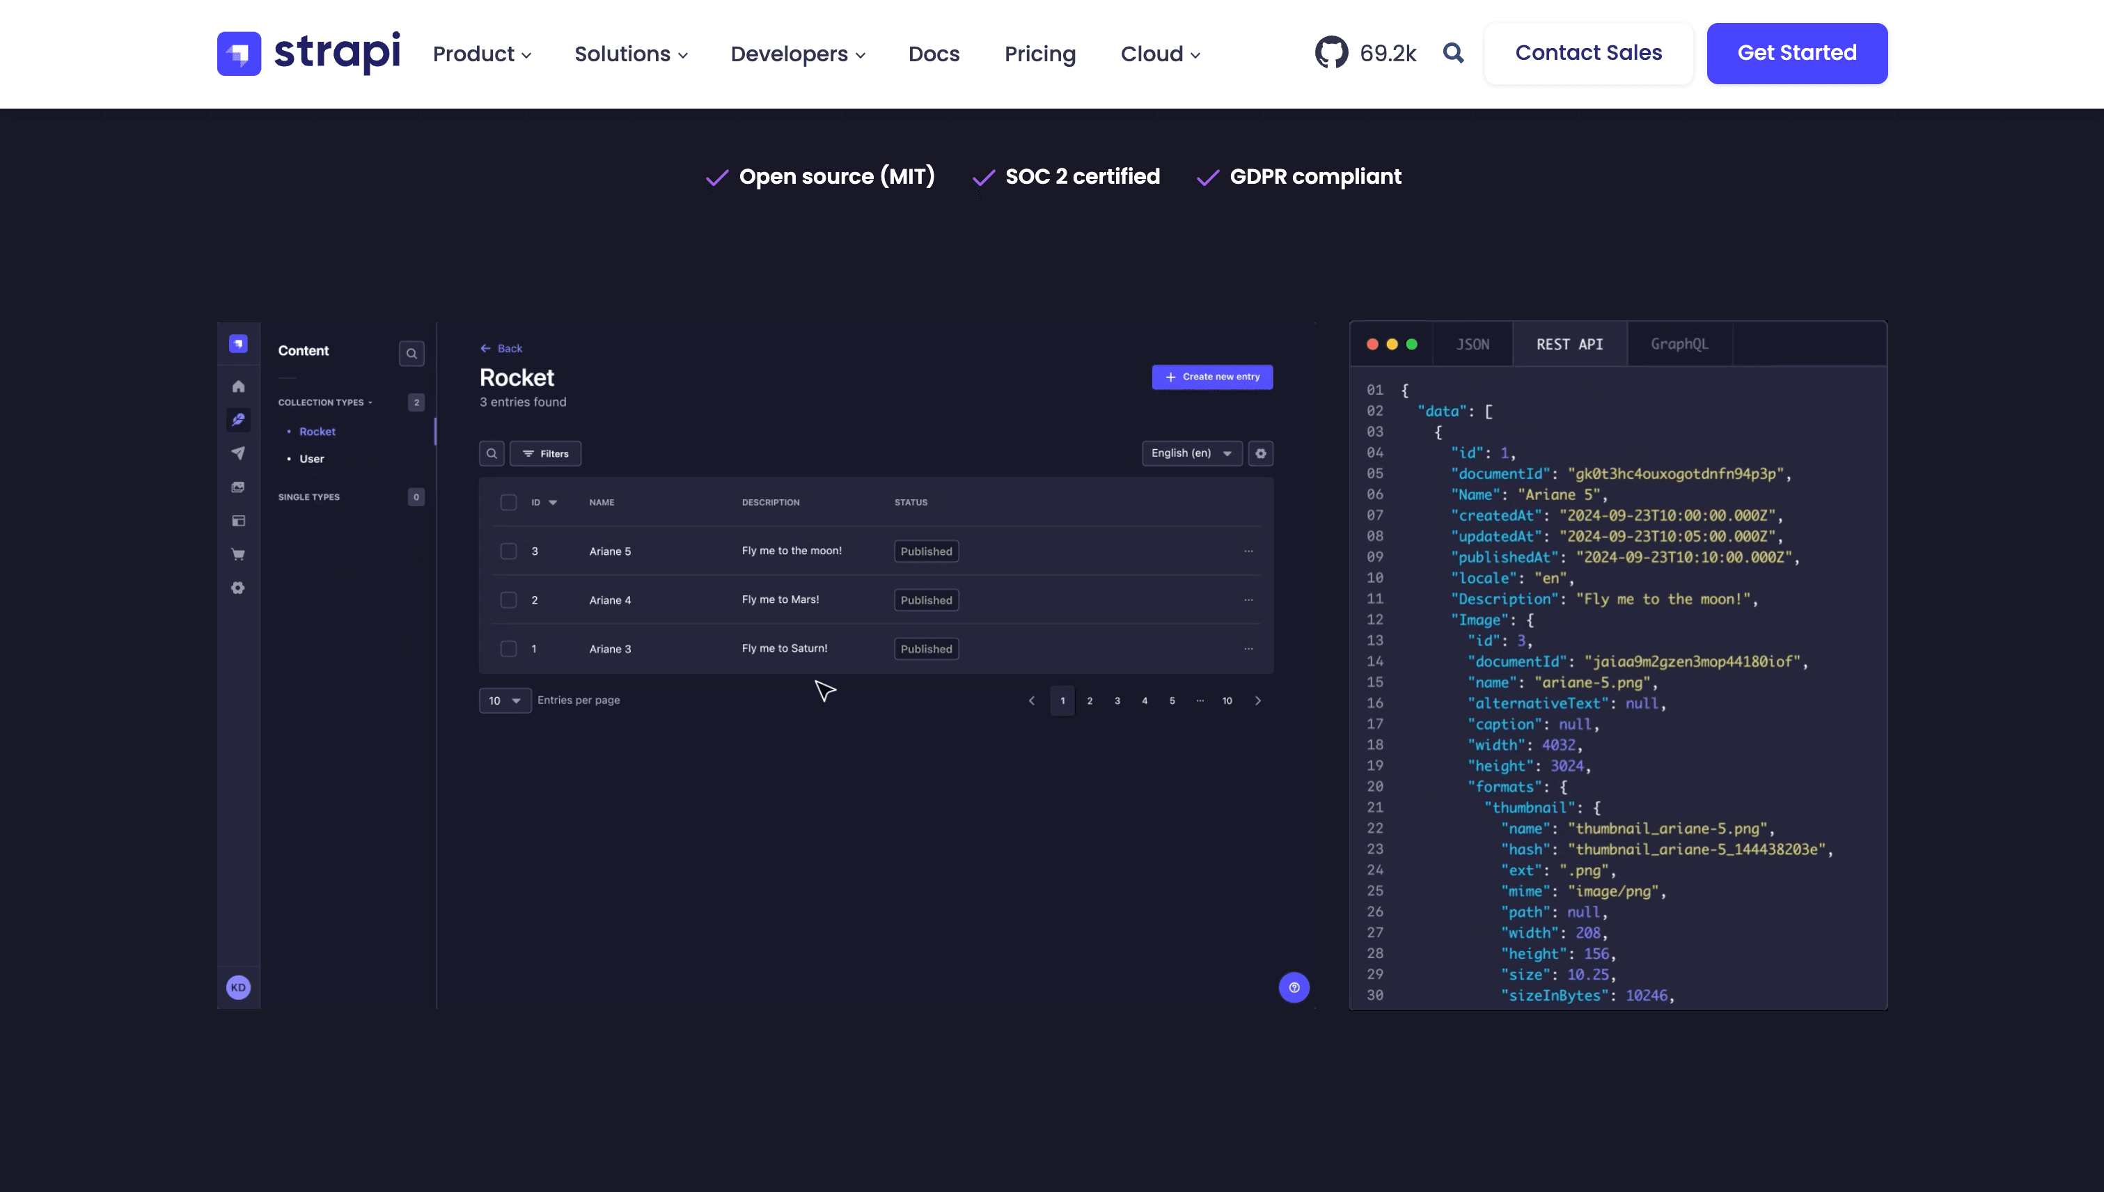2104x1192 pixels.
Task: Click current page 1 button
Action: tap(1062, 701)
